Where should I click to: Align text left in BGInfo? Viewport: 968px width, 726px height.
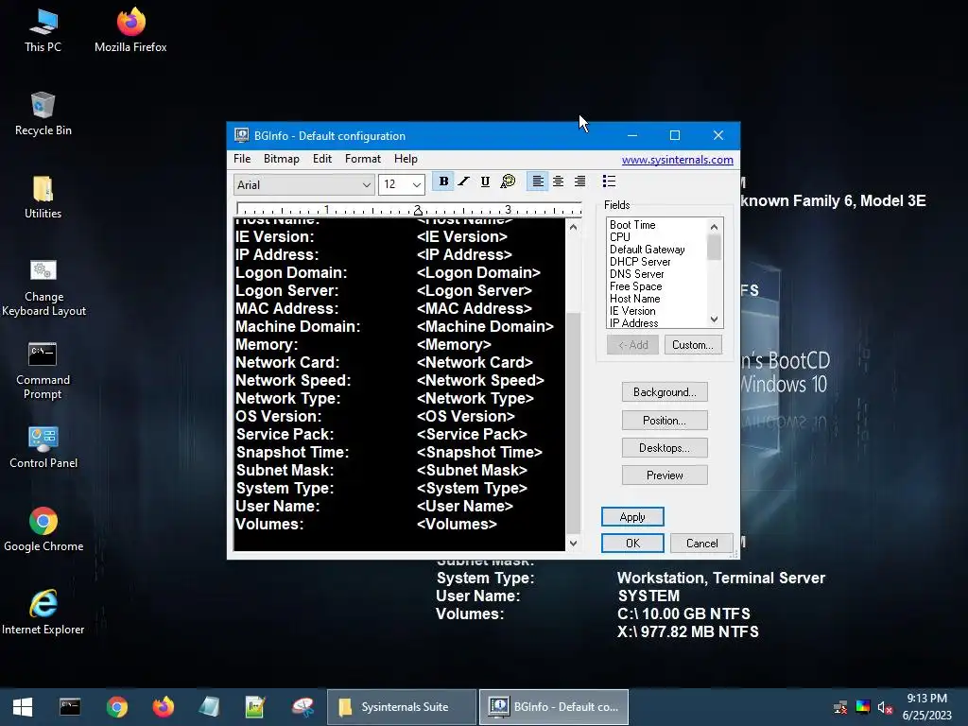tap(538, 181)
